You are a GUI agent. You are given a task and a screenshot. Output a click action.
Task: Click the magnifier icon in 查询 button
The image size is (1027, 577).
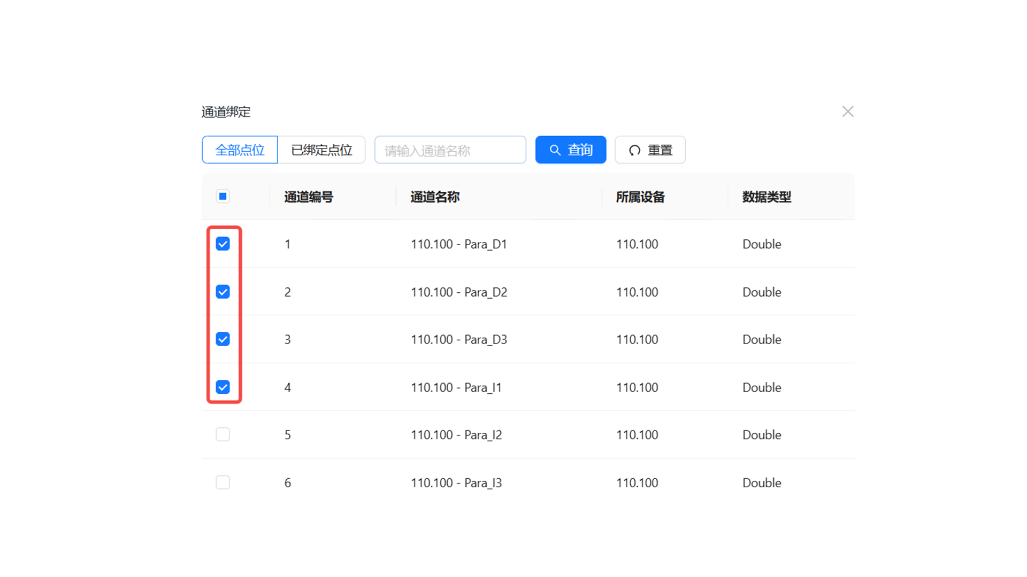555,151
